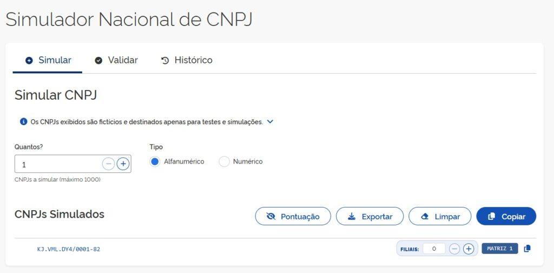The height and width of the screenshot is (273, 554).
Task: Click the simulated CNPJ KJ.VML.DY4/0001-82
Action: (69, 249)
